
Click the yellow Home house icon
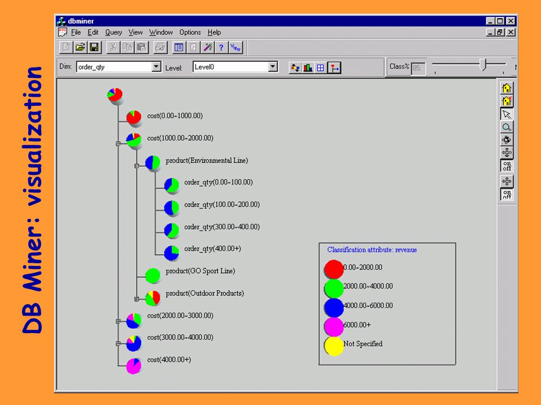[x=507, y=88]
